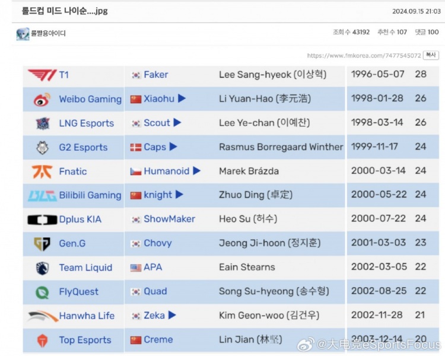Image resolution: width=445 pixels, height=356 pixels.
Task: Click the Chinese flag beside Xiaohu
Action: 136,99
